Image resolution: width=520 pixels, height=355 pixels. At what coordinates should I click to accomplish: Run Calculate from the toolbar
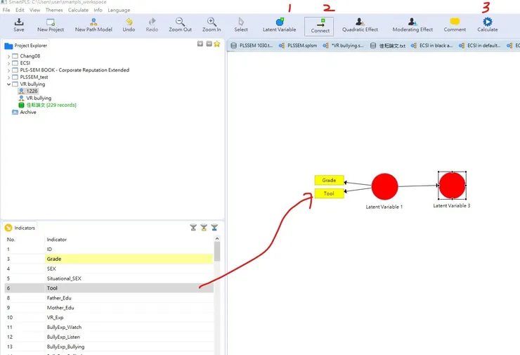point(488,25)
